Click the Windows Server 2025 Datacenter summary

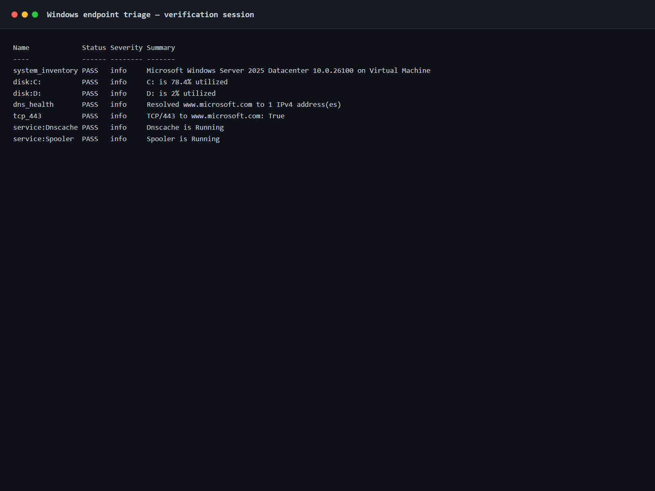click(x=289, y=70)
